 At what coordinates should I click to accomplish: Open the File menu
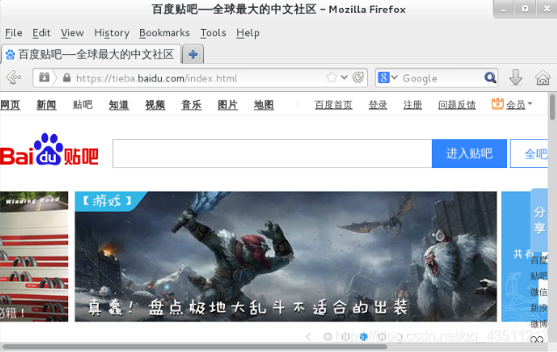click(13, 32)
